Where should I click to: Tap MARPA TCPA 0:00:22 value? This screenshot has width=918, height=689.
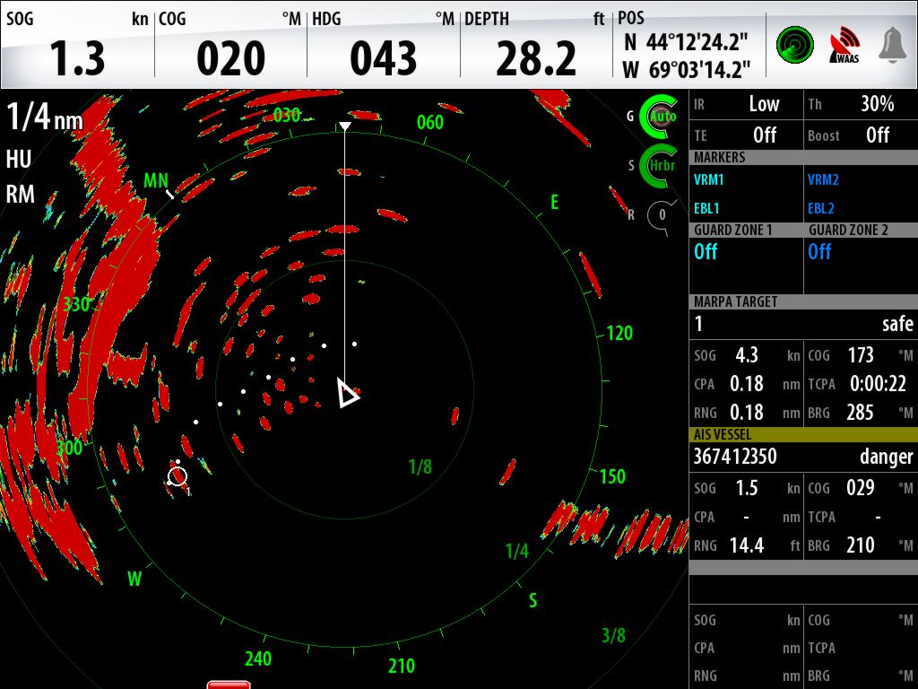point(878,384)
